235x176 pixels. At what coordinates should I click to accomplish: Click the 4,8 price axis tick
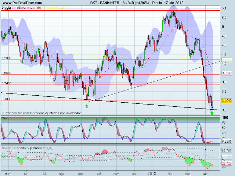tap(224, 36)
